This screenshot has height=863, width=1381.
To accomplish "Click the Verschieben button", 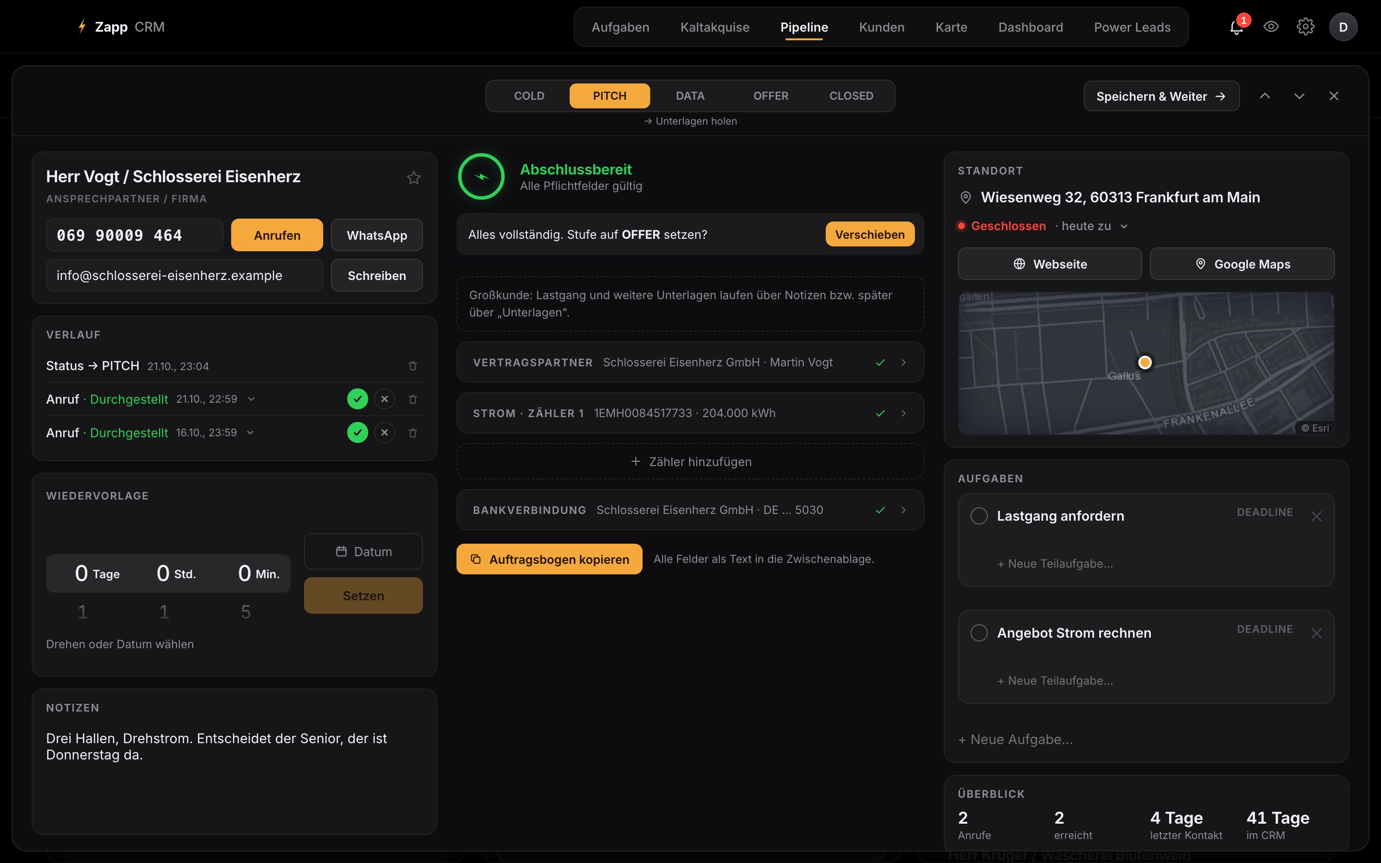I will click(x=870, y=234).
